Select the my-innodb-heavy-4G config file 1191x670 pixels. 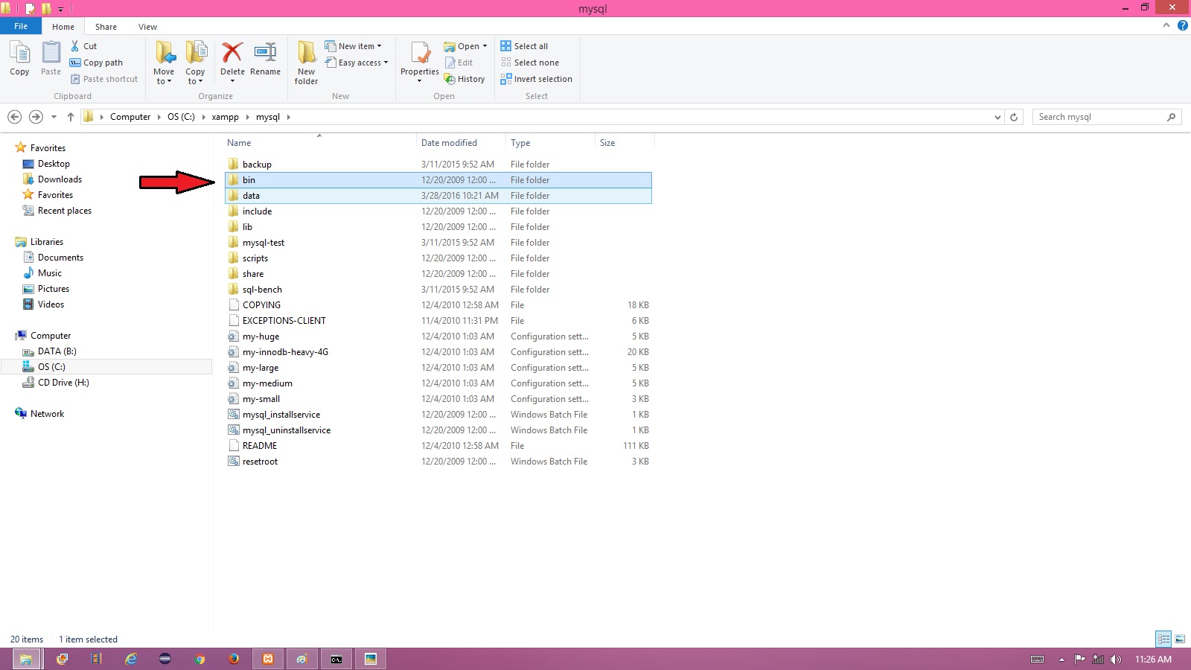pyautogui.click(x=438, y=352)
